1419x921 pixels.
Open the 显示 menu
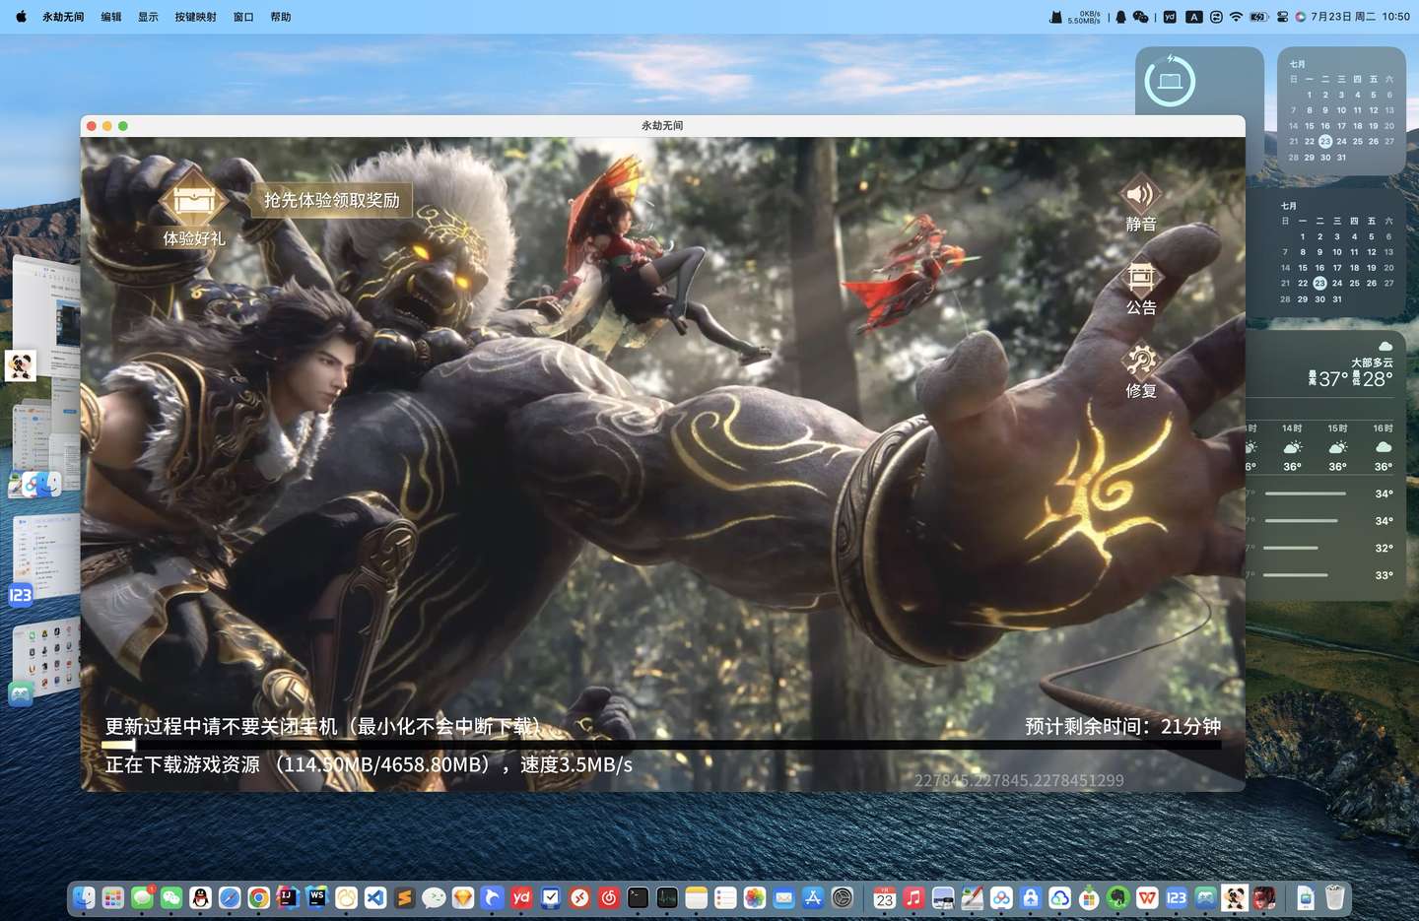pos(148,17)
